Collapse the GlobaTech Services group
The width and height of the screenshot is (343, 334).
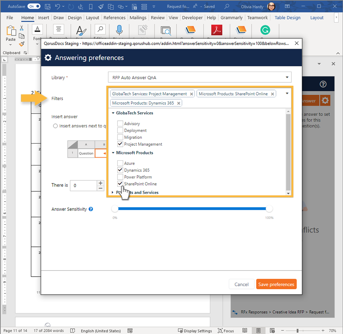click(x=113, y=113)
